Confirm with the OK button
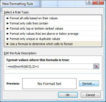Screen dimensions: 106x102 68,95
